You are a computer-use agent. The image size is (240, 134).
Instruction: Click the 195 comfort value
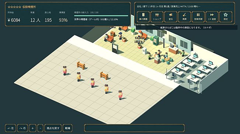(x=48, y=20)
